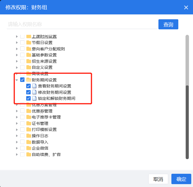Click the 打印模板设置 folder icon
193x187 pixels.
coord(29,129)
